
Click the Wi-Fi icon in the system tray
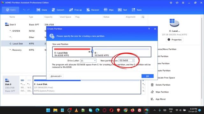point(177,110)
